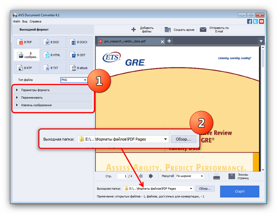Expand the Переименовать section

pyautogui.click(x=32, y=98)
